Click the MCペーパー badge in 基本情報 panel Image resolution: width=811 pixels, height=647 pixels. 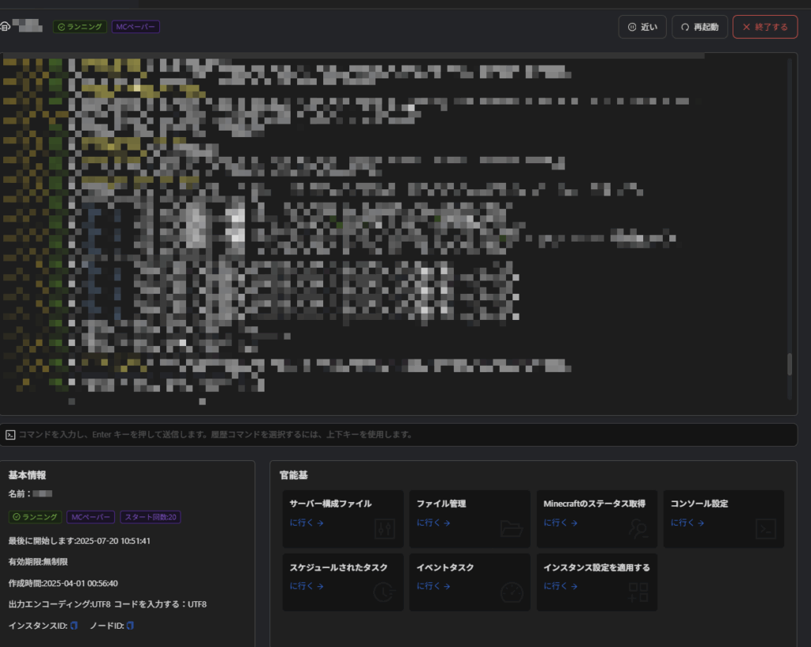90,516
